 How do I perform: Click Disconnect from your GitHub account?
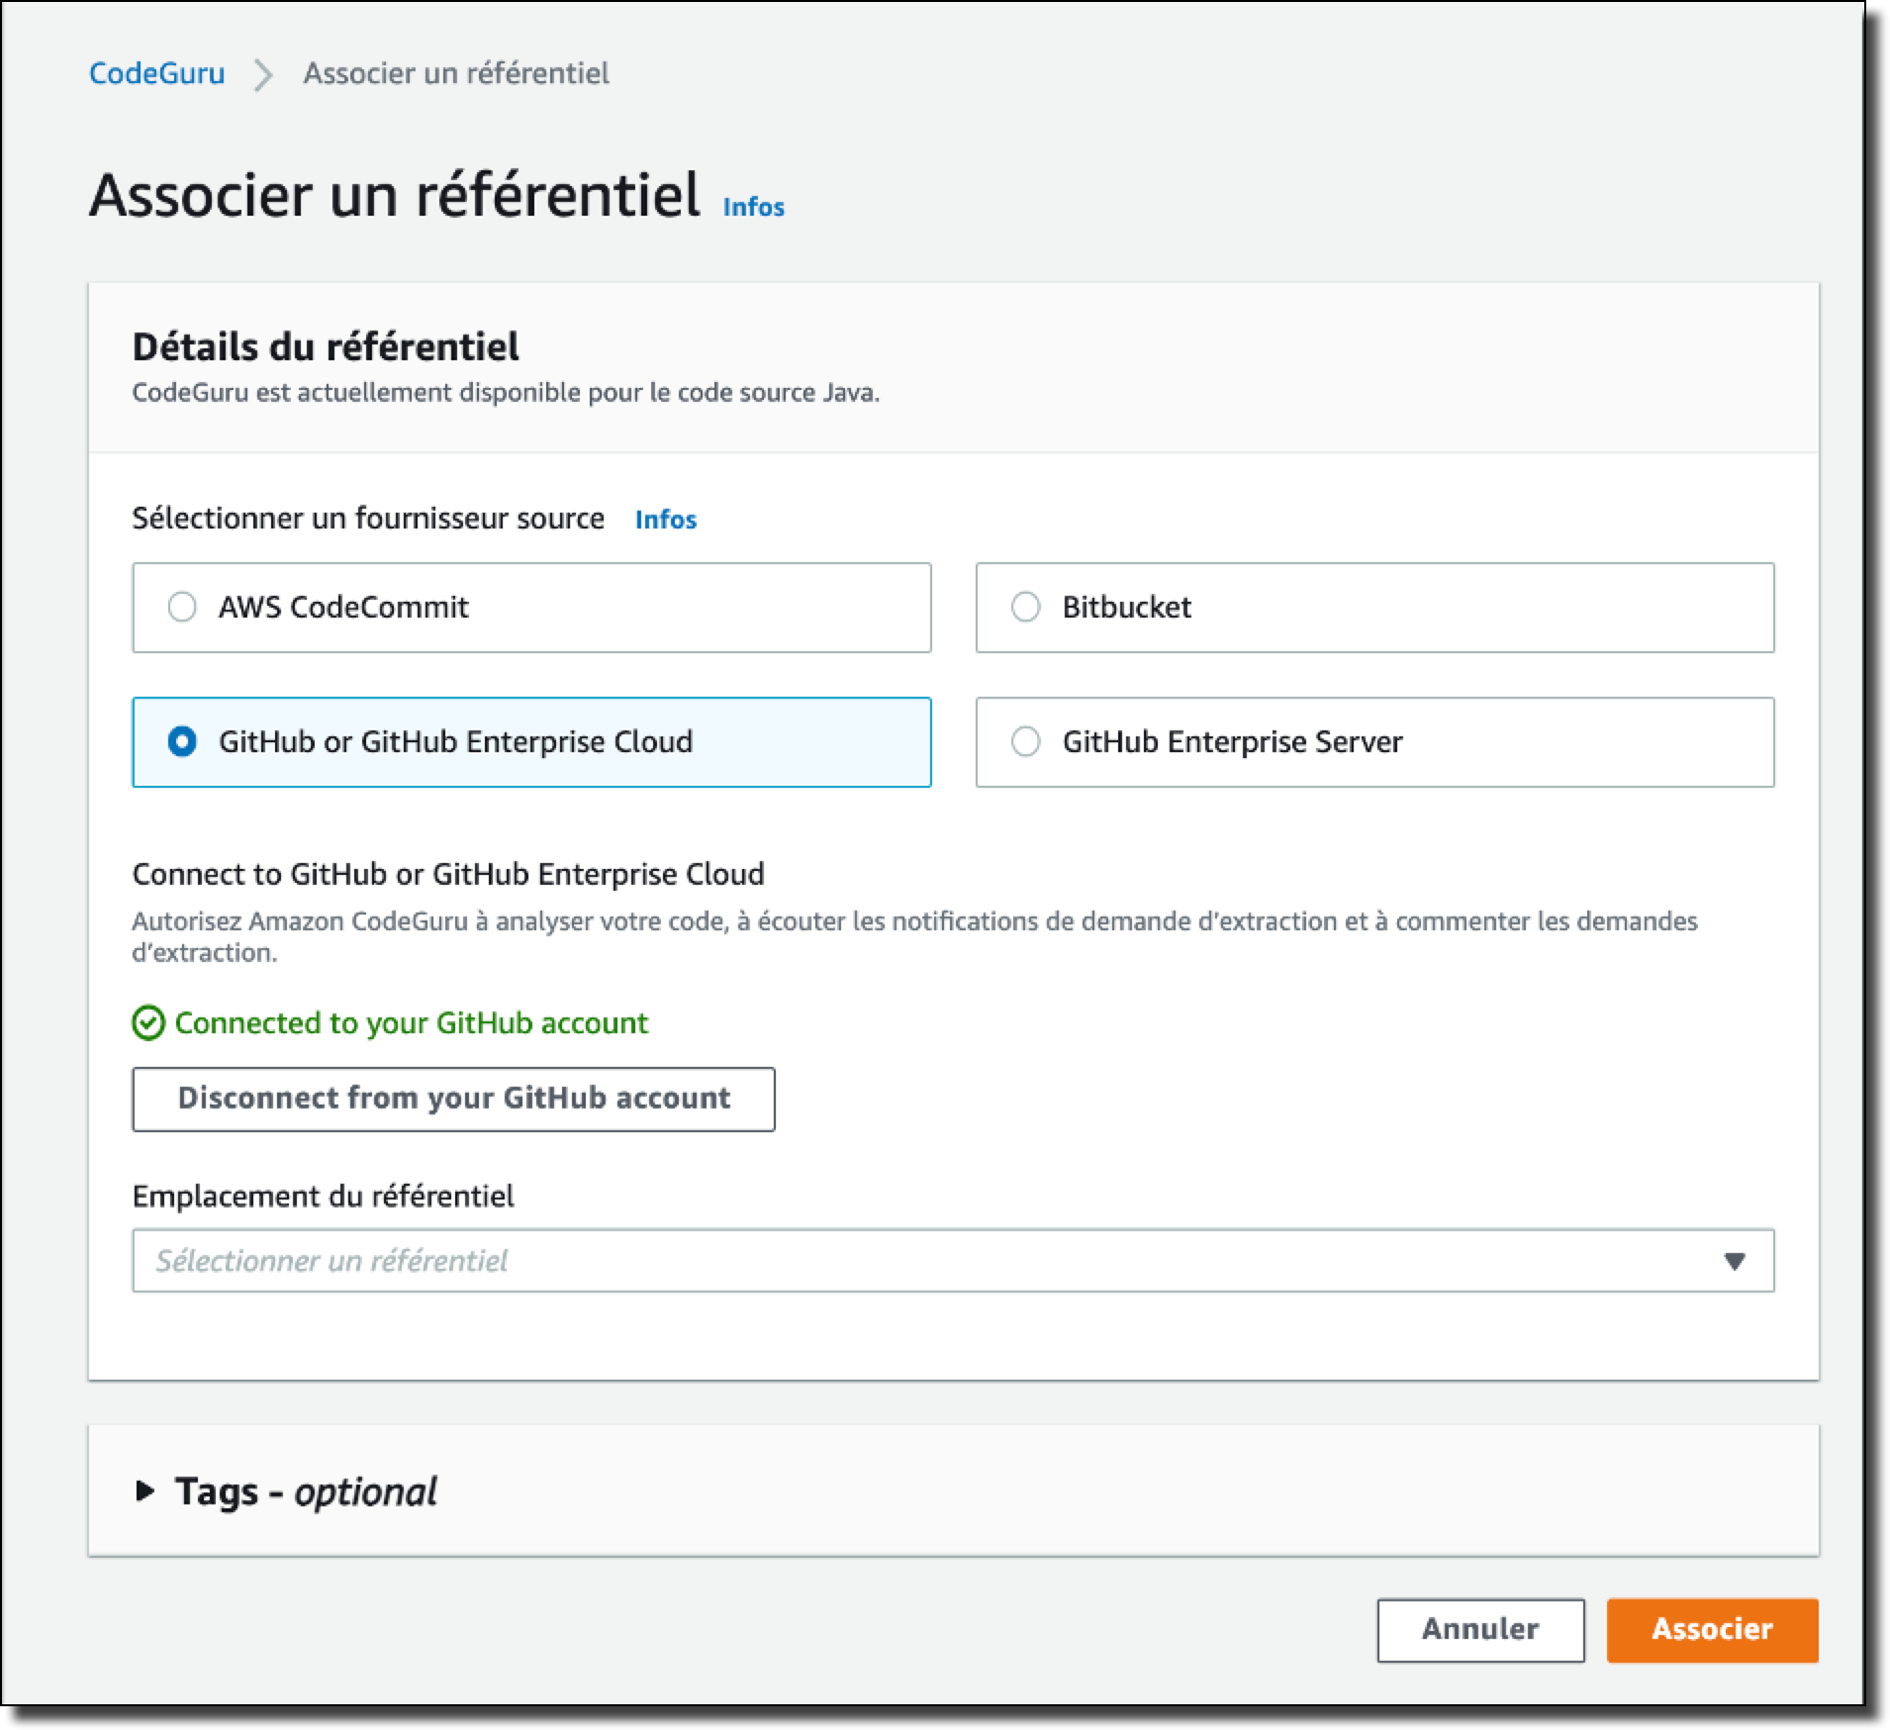click(453, 1099)
